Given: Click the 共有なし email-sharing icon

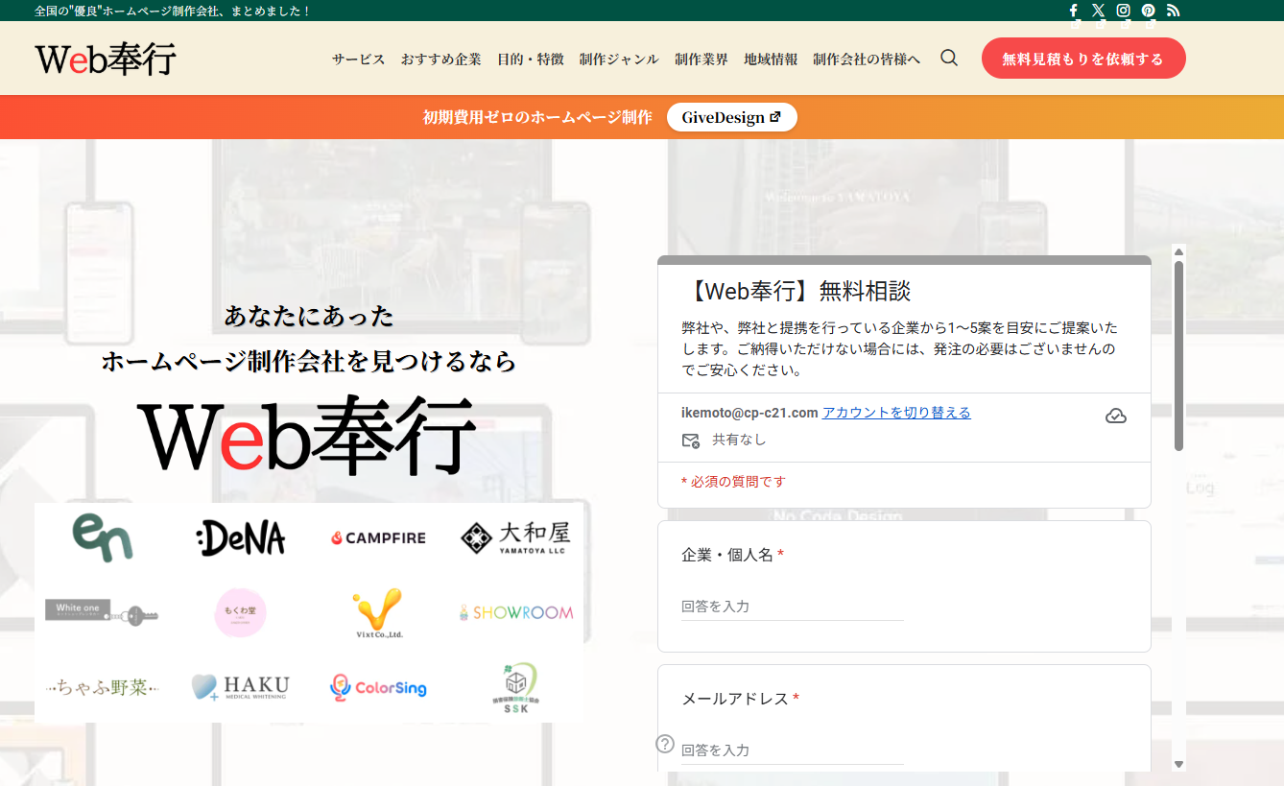Looking at the screenshot, I should [691, 440].
